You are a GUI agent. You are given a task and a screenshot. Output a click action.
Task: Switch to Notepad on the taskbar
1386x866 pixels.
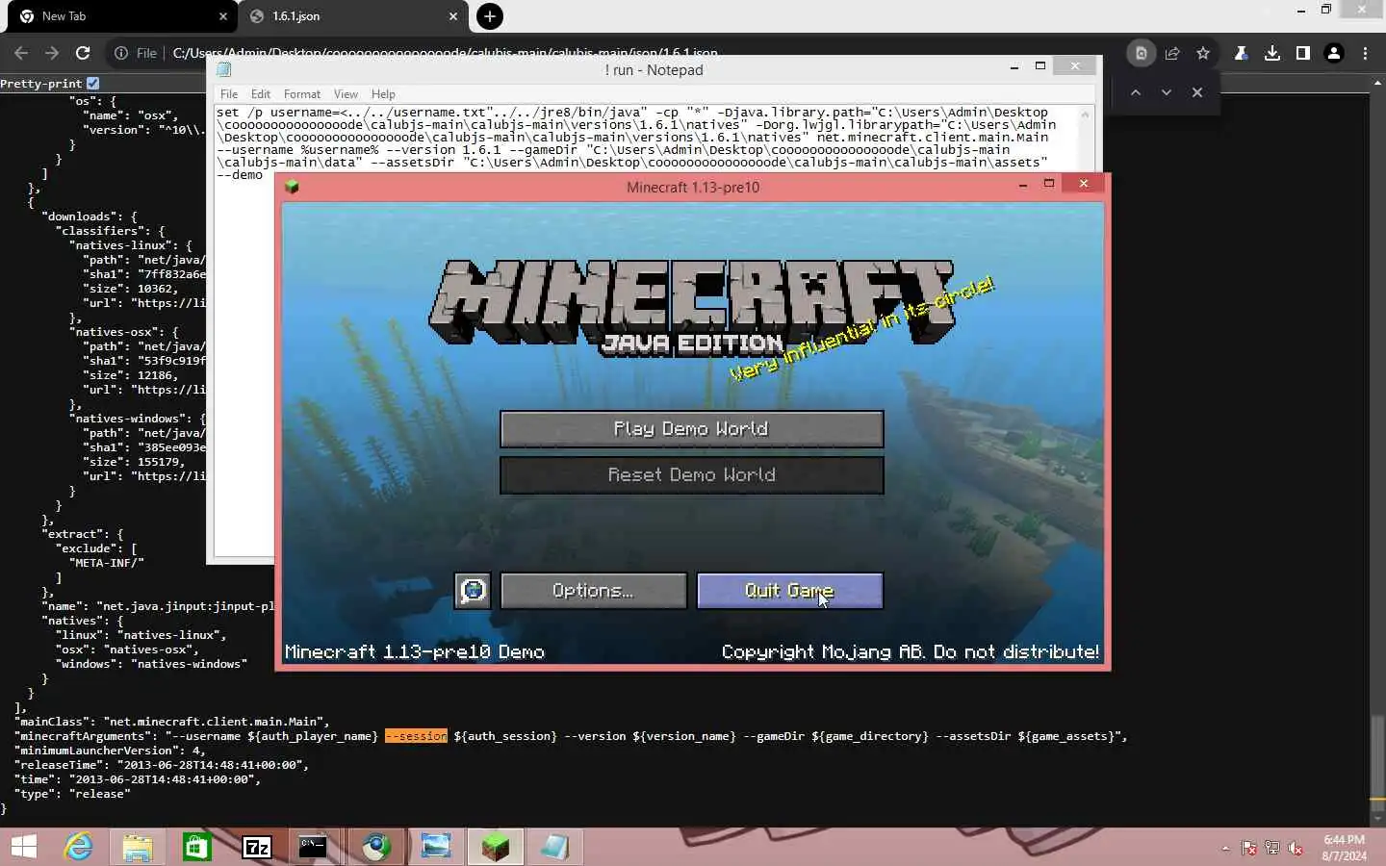coord(555,847)
